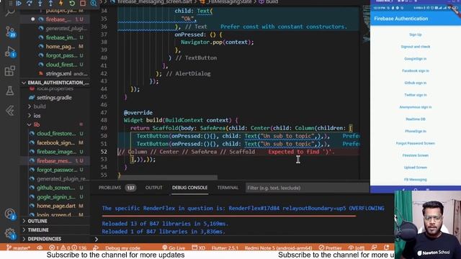Open gogle_signin_s file in explorer

[x=55, y=196]
